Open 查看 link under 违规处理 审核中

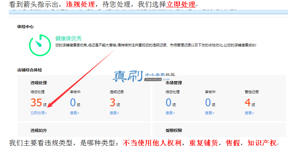click(x=74, y=113)
